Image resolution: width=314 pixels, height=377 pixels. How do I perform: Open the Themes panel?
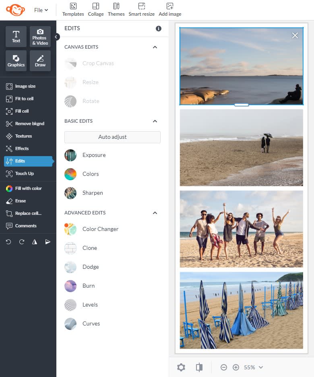point(116,10)
